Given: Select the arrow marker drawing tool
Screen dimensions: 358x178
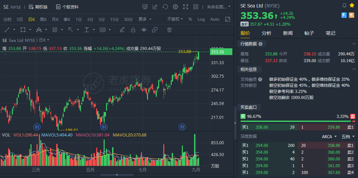Looking at the screenshot, I should pos(70,30).
